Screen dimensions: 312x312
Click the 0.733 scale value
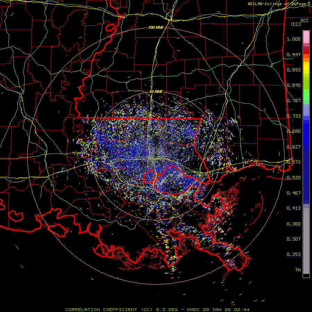[x=294, y=116]
